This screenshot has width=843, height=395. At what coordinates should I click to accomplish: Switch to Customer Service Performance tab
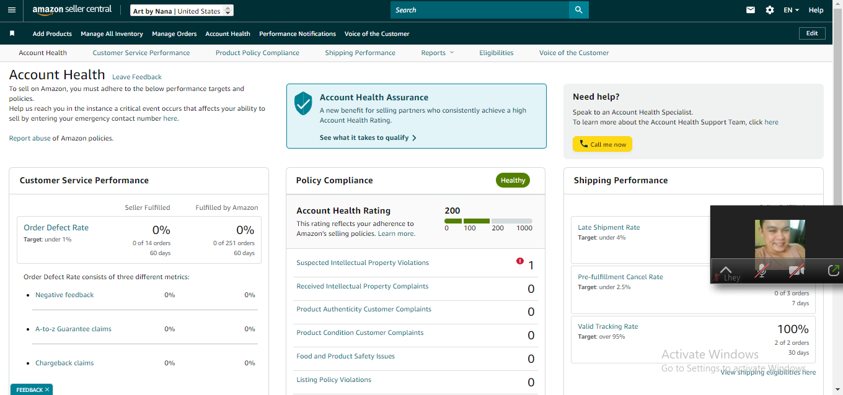click(141, 53)
